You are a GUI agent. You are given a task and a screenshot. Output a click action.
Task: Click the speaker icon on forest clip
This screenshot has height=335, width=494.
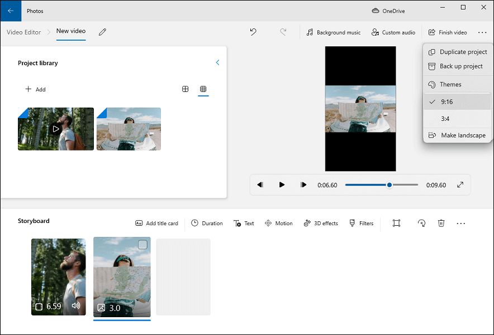pyautogui.click(x=76, y=305)
